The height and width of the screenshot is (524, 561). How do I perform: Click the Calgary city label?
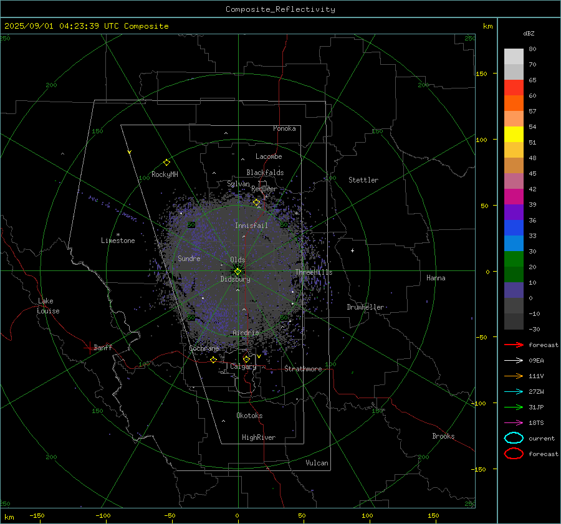point(243,366)
